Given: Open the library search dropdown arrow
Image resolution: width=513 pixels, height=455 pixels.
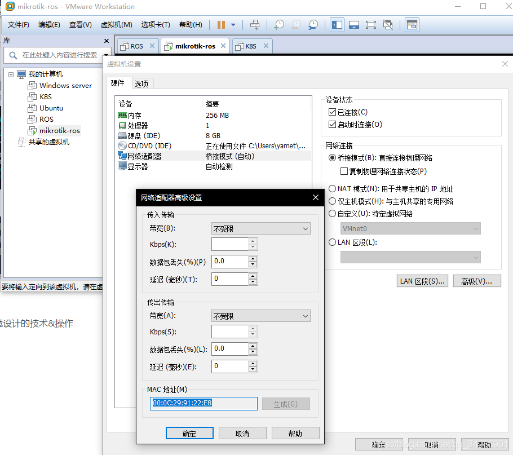Looking at the screenshot, I should 106,55.
